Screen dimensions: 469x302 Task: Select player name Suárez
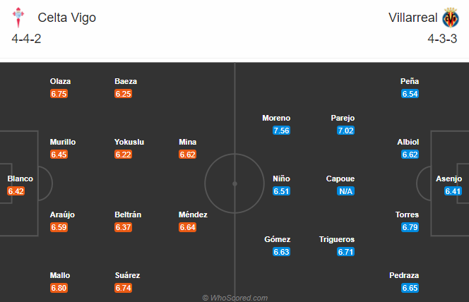point(127,275)
